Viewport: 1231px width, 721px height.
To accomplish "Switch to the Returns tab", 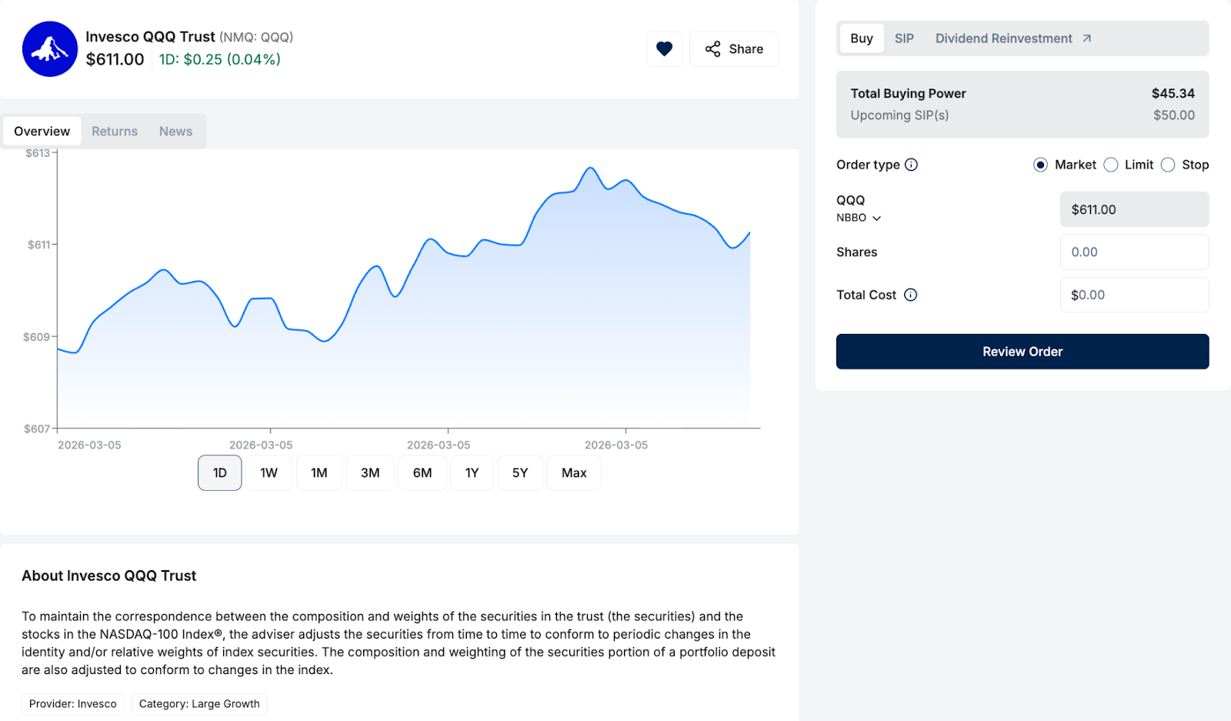I will 115,132.
